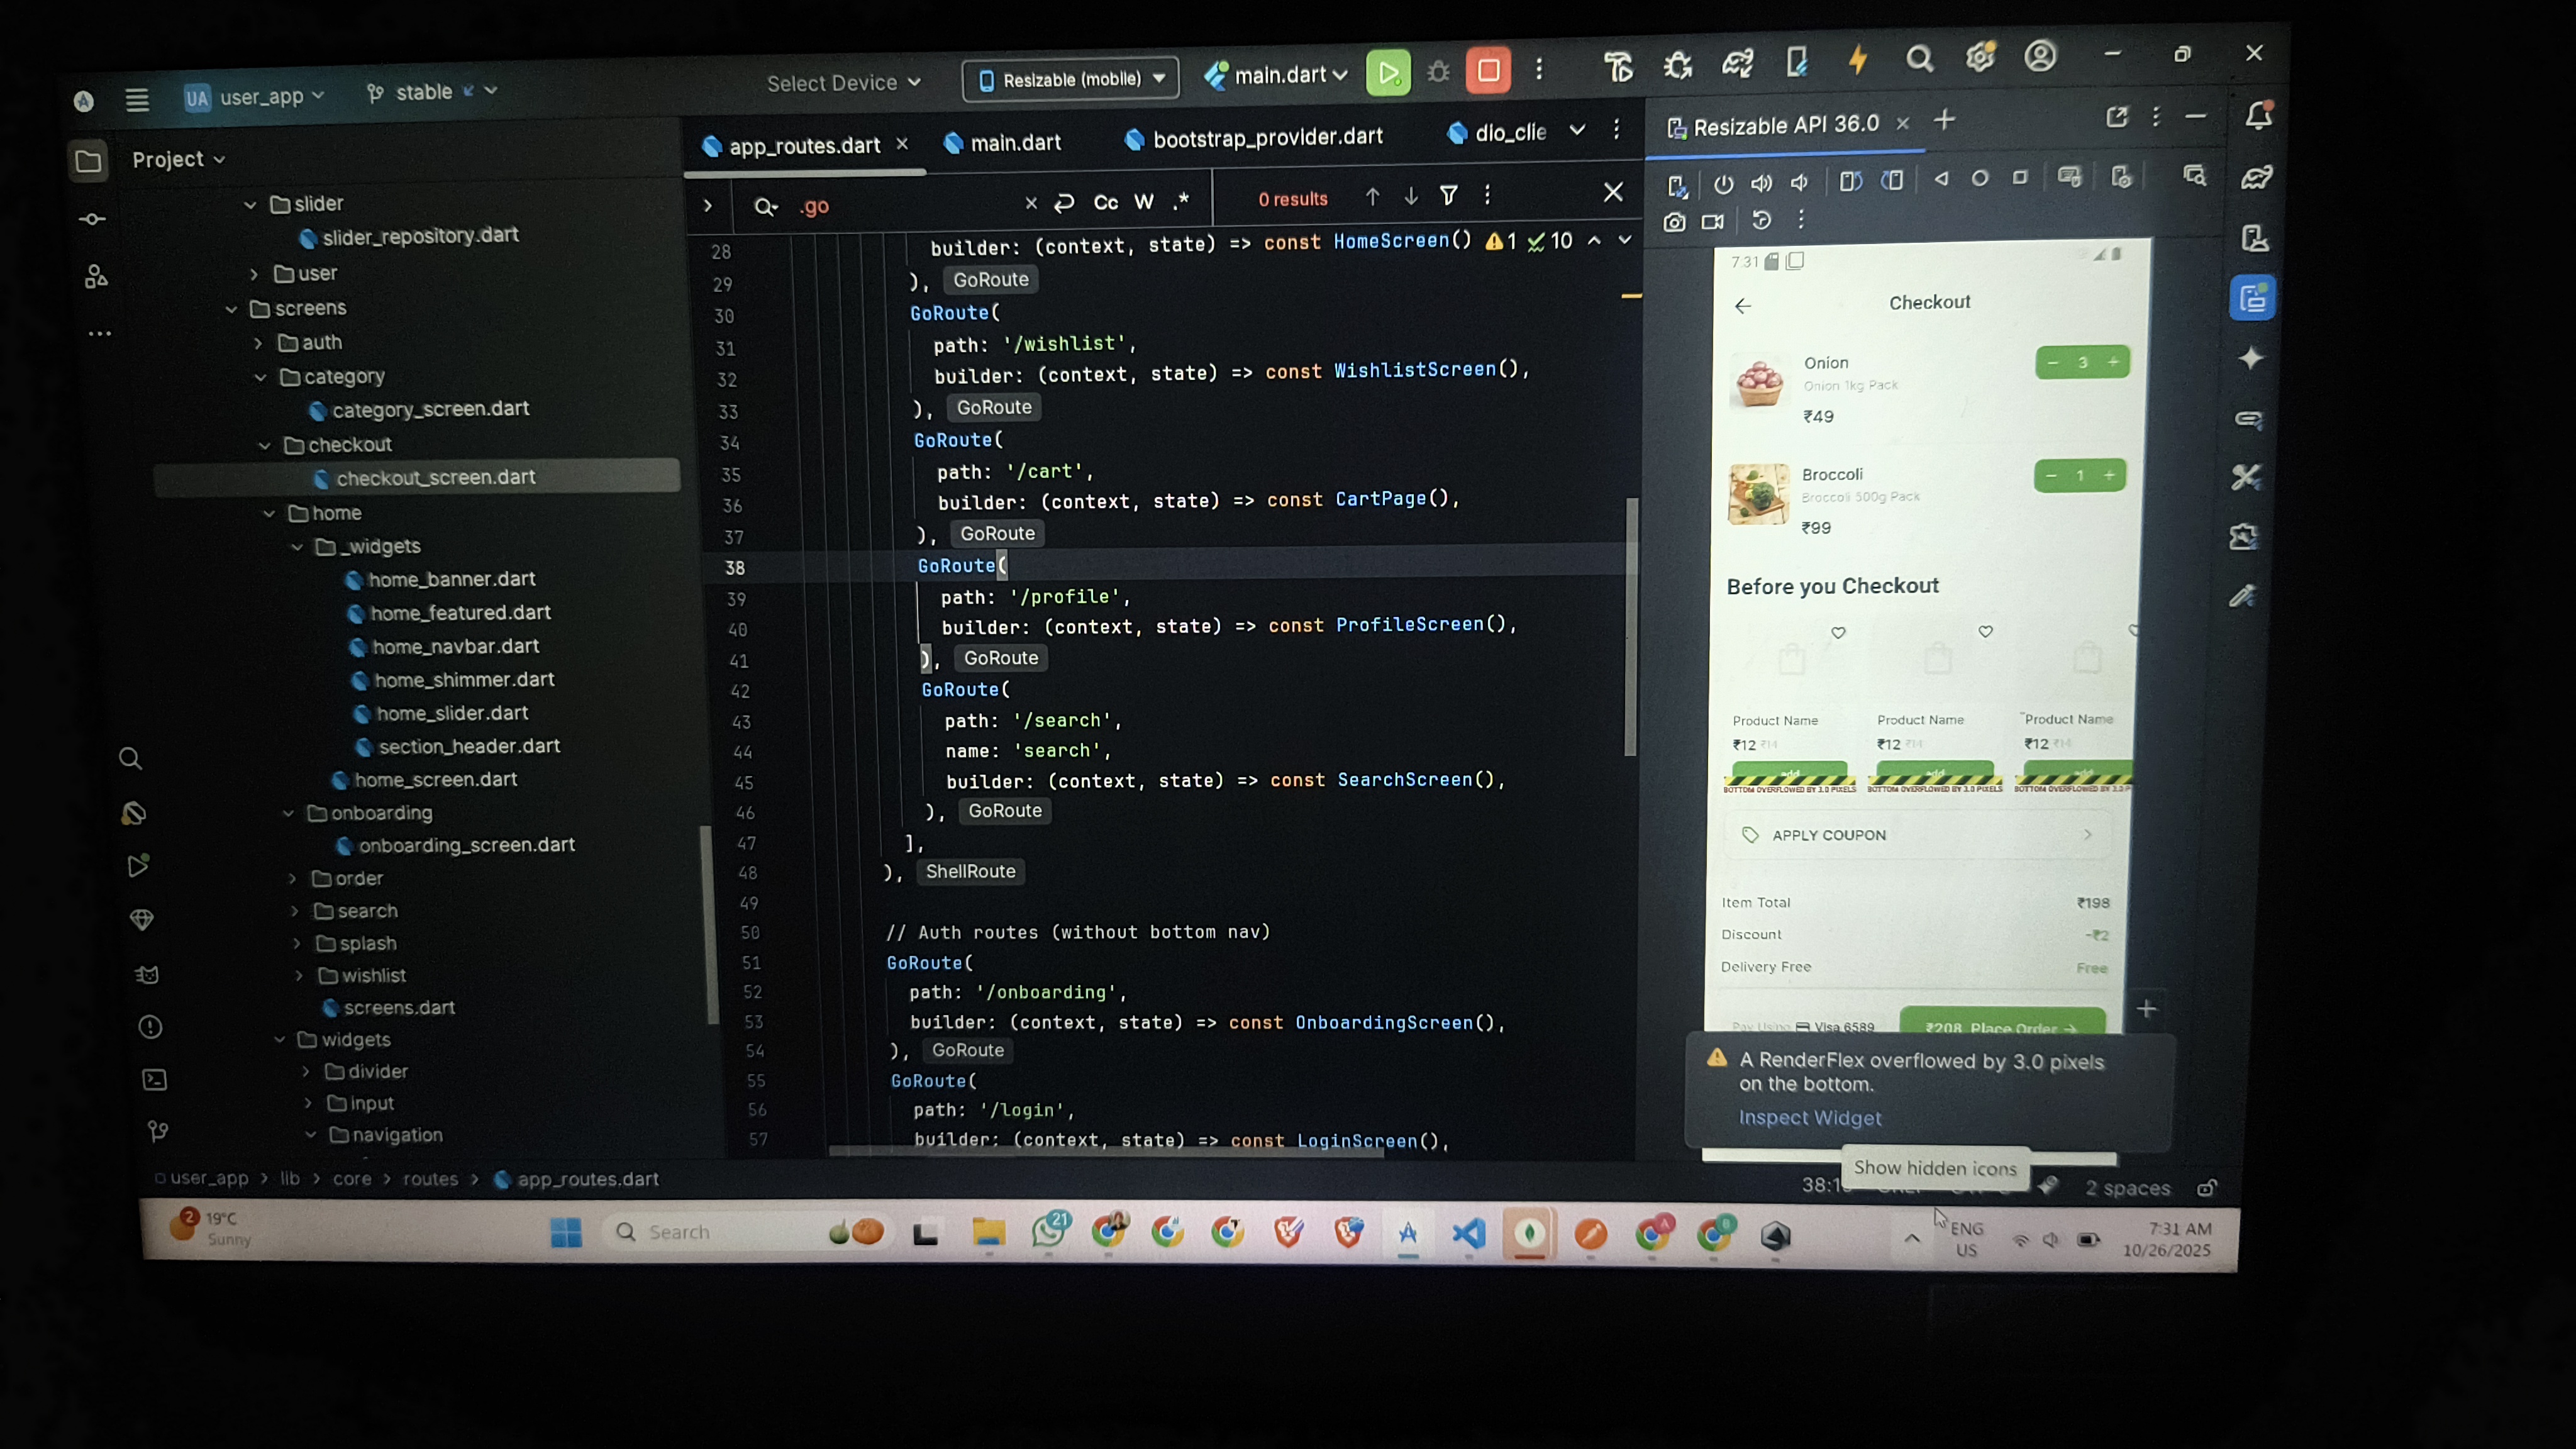Switch to main.dart editor tab
The height and width of the screenshot is (1449, 2576).
[1014, 143]
